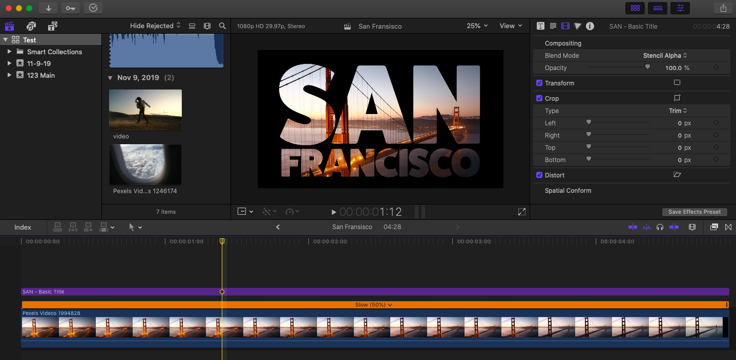This screenshot has height=360, width=736.
Task: Toggle audio skimming waveform
Action: [x=647, y=227]
